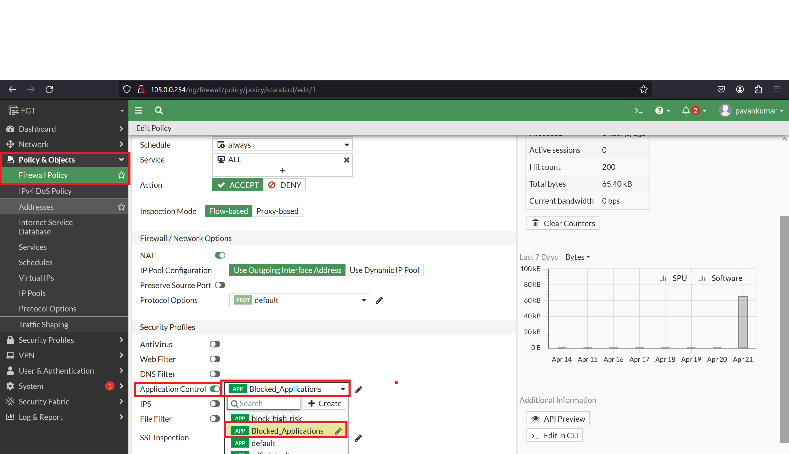
Task: Turn off Application Control toggle
Action: pos(215,389)
